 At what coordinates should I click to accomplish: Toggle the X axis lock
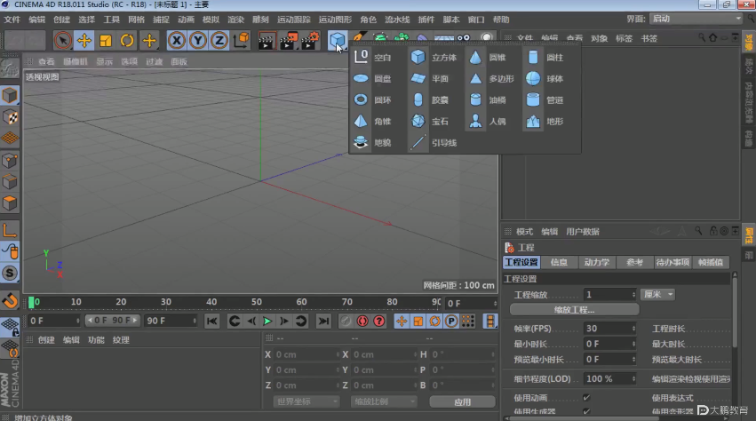click(x=177, y=41)
